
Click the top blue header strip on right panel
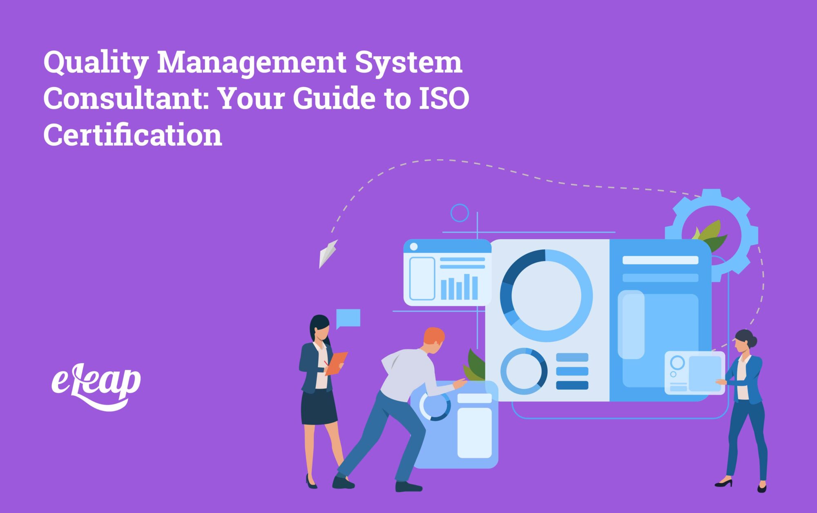661,260
